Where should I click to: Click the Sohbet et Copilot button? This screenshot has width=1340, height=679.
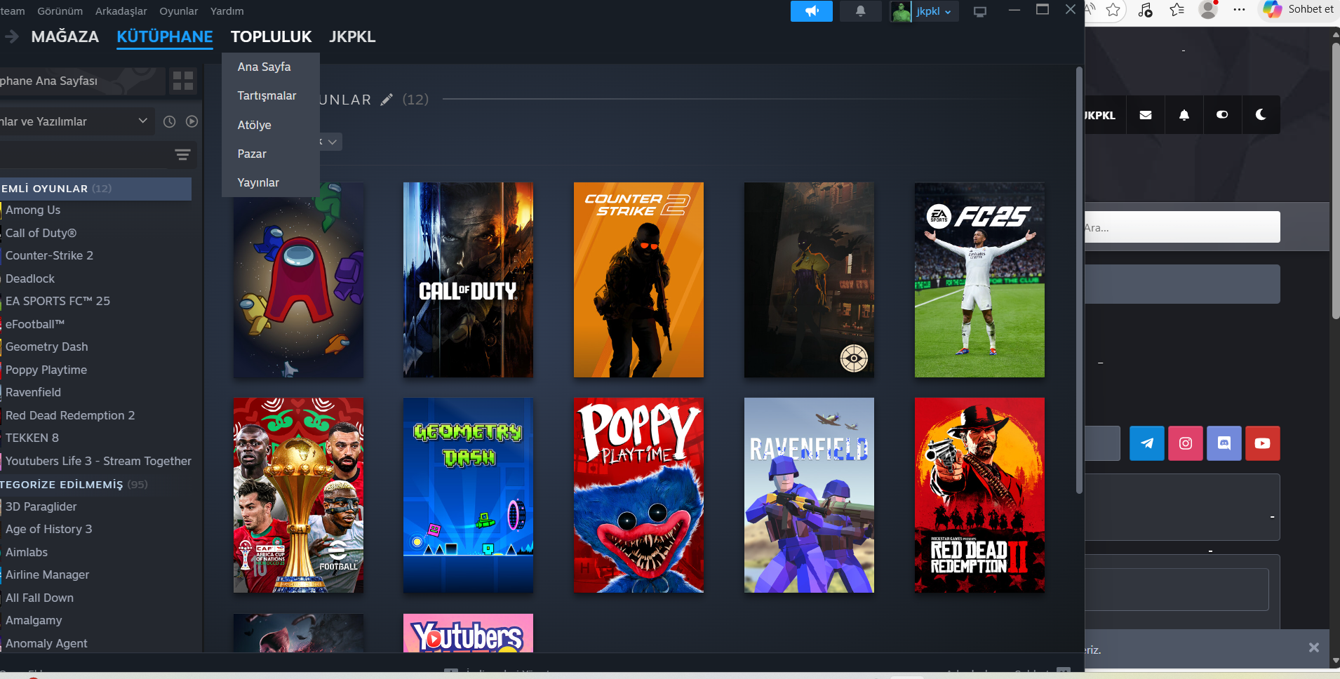click(1299, 10)
